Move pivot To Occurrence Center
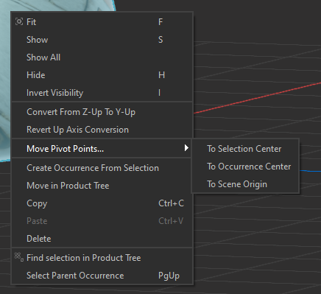321x294 pixels. point(245,167)
